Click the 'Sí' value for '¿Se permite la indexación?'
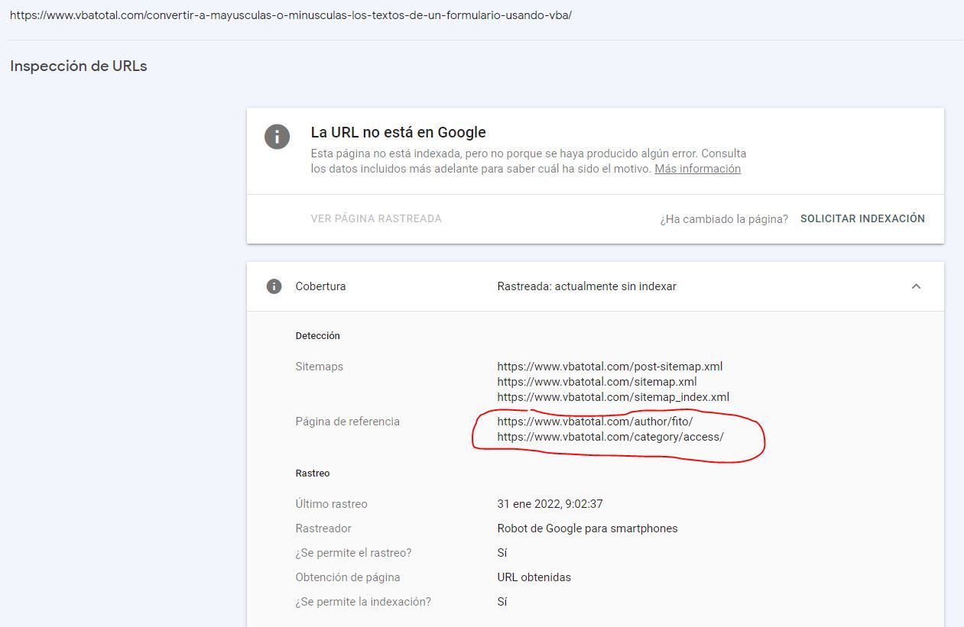The image size is (964, 627). (x=502, y=602)
